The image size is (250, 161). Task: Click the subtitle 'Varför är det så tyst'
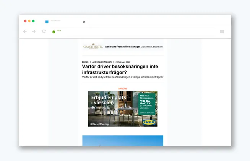pyautogui.click(x=123, y=77)
